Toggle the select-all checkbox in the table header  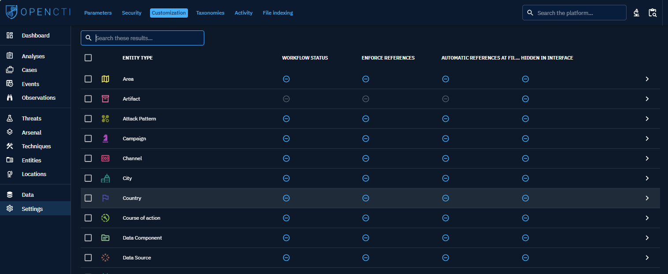coord(88,58)
